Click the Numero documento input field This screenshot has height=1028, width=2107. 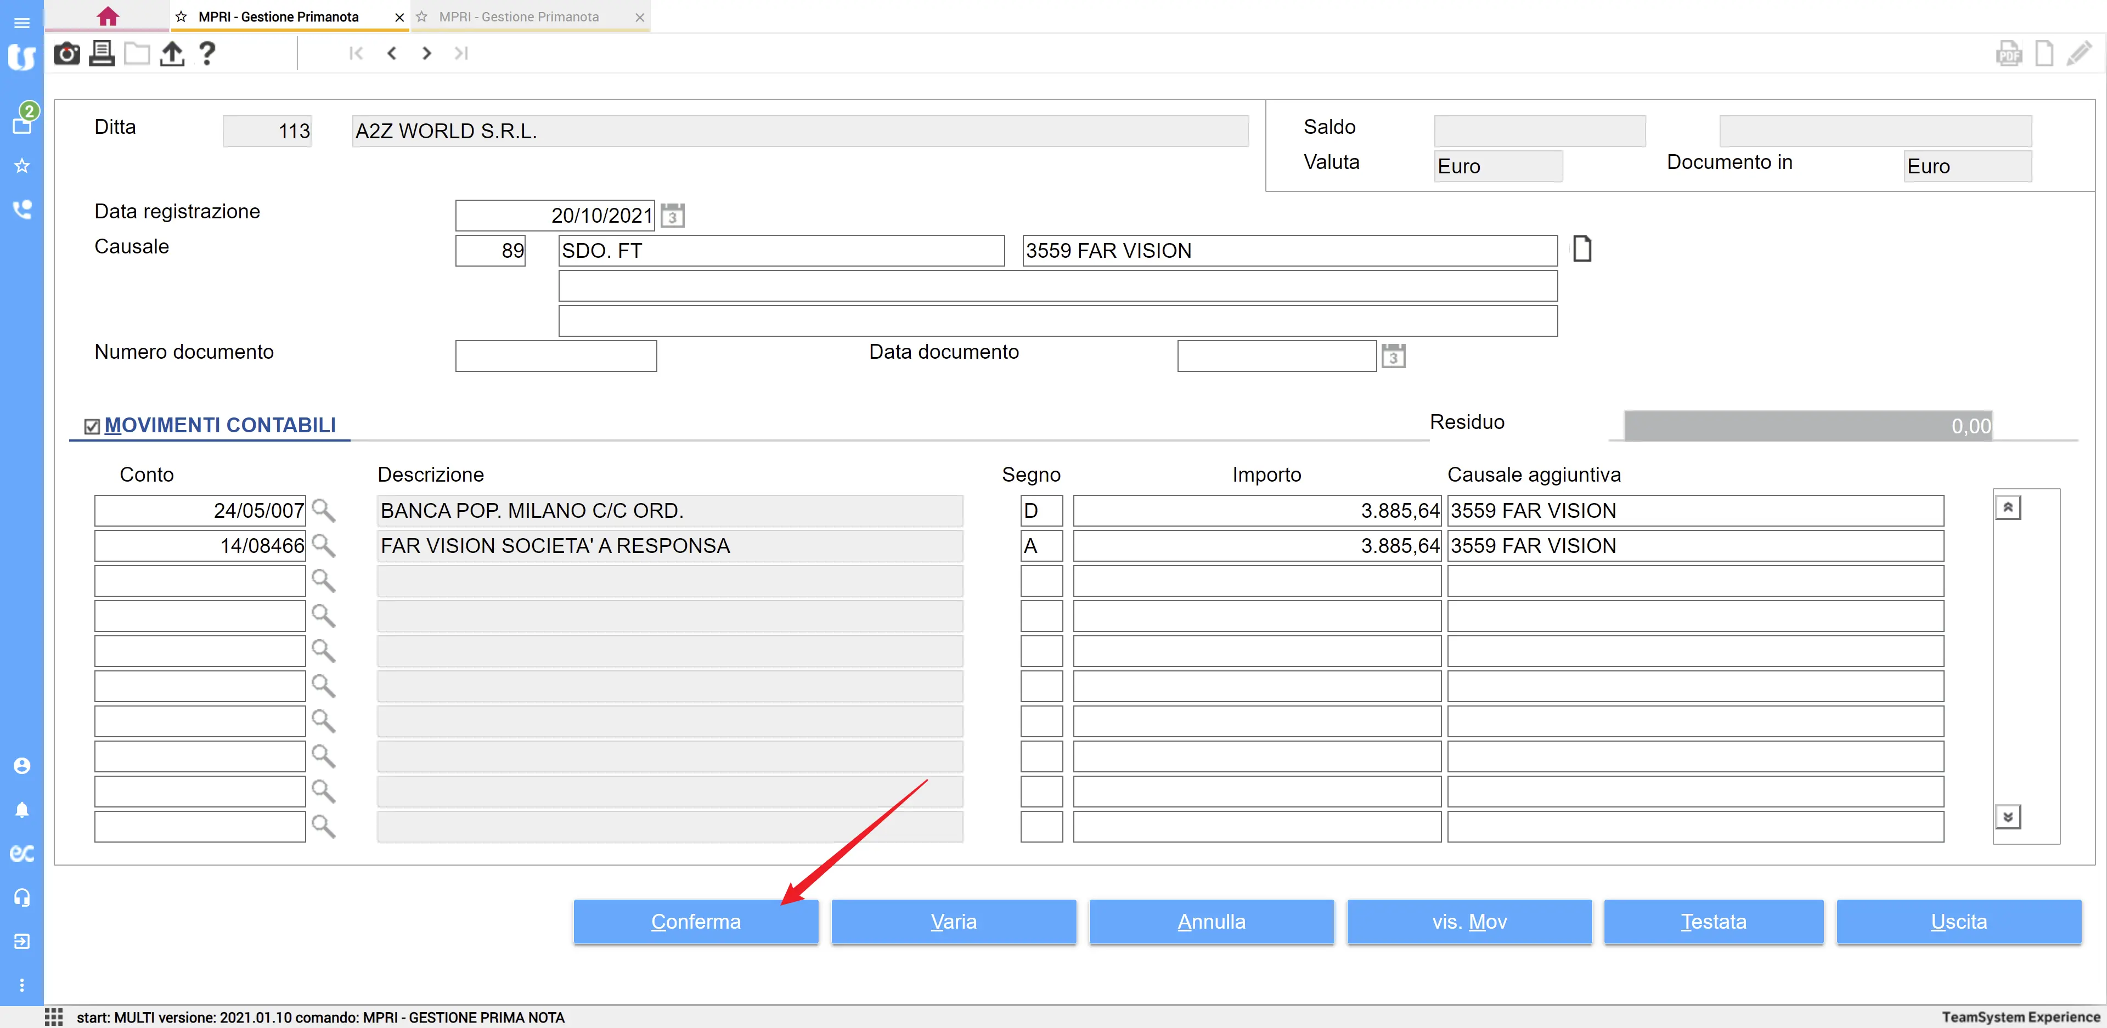(x=555, y=357)
